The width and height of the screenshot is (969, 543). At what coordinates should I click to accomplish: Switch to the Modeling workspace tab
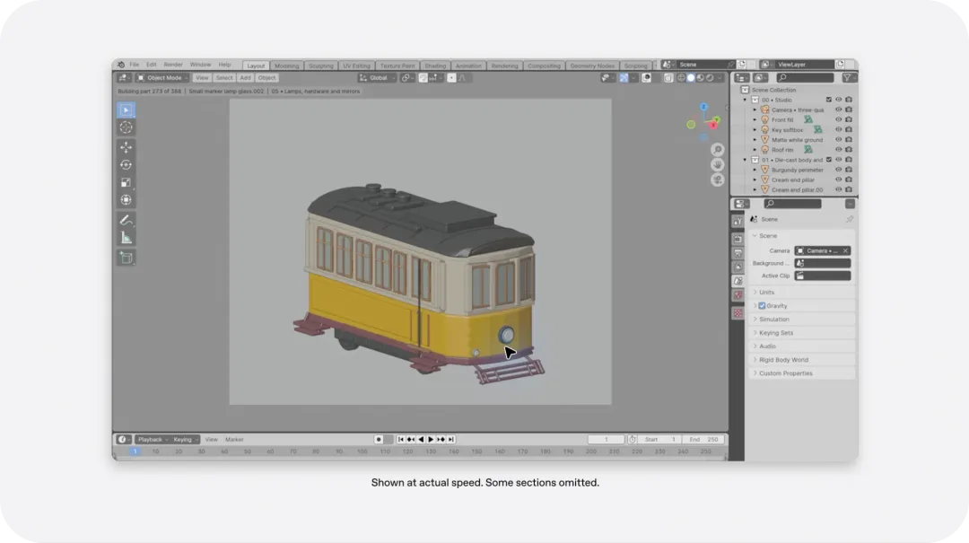[x=286, y=66]
